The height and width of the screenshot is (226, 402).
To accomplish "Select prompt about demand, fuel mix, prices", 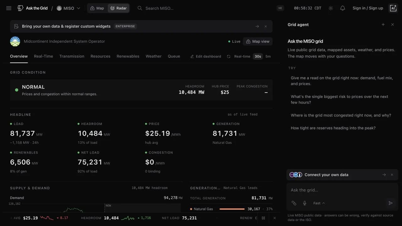I will [342, 81].
